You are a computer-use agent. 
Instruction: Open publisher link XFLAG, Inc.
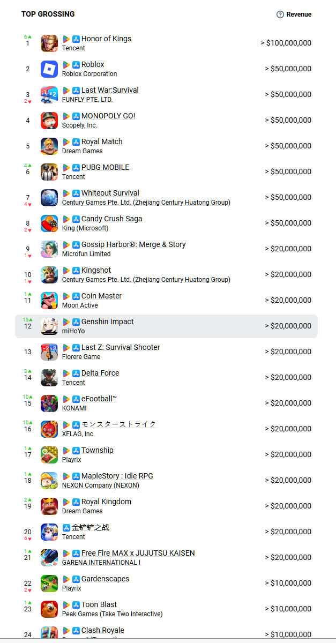[78, 434]
